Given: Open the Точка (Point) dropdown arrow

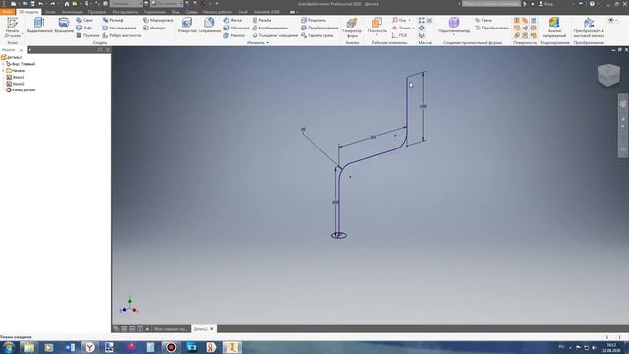Looking at the screenshot, I should 413,28.
